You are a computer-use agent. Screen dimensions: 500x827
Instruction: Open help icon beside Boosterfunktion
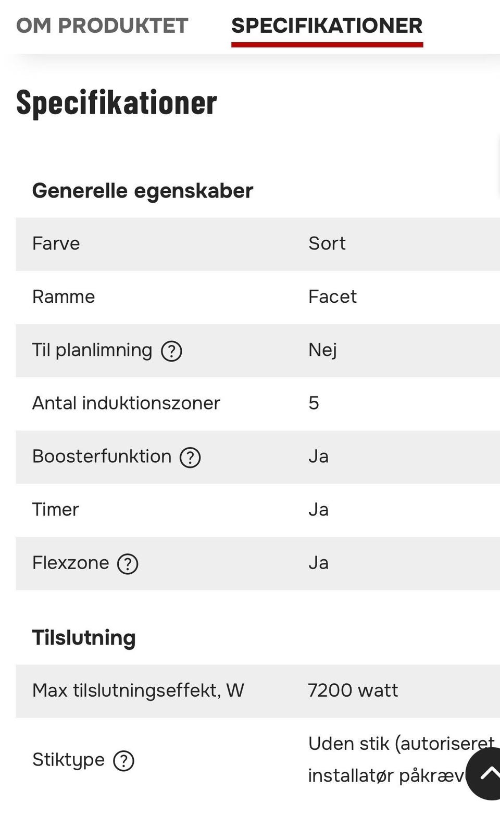coord(190,458)
